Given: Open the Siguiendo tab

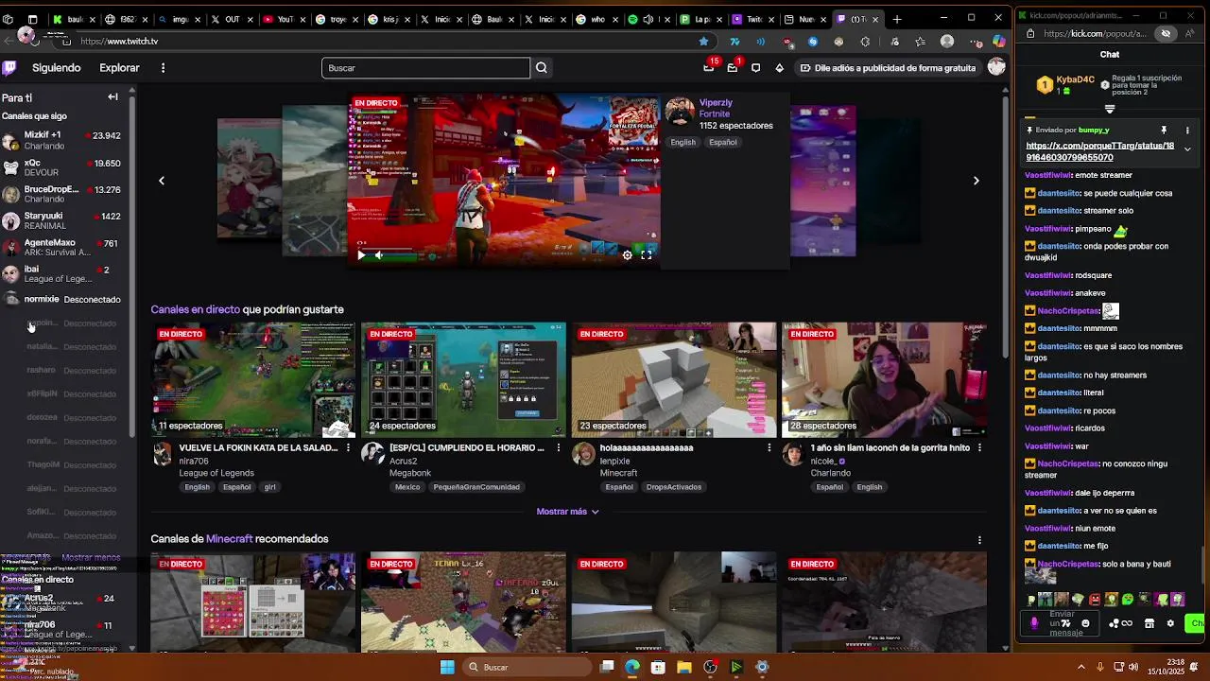Looking at the screenshot, I should (x=57, y=68).
